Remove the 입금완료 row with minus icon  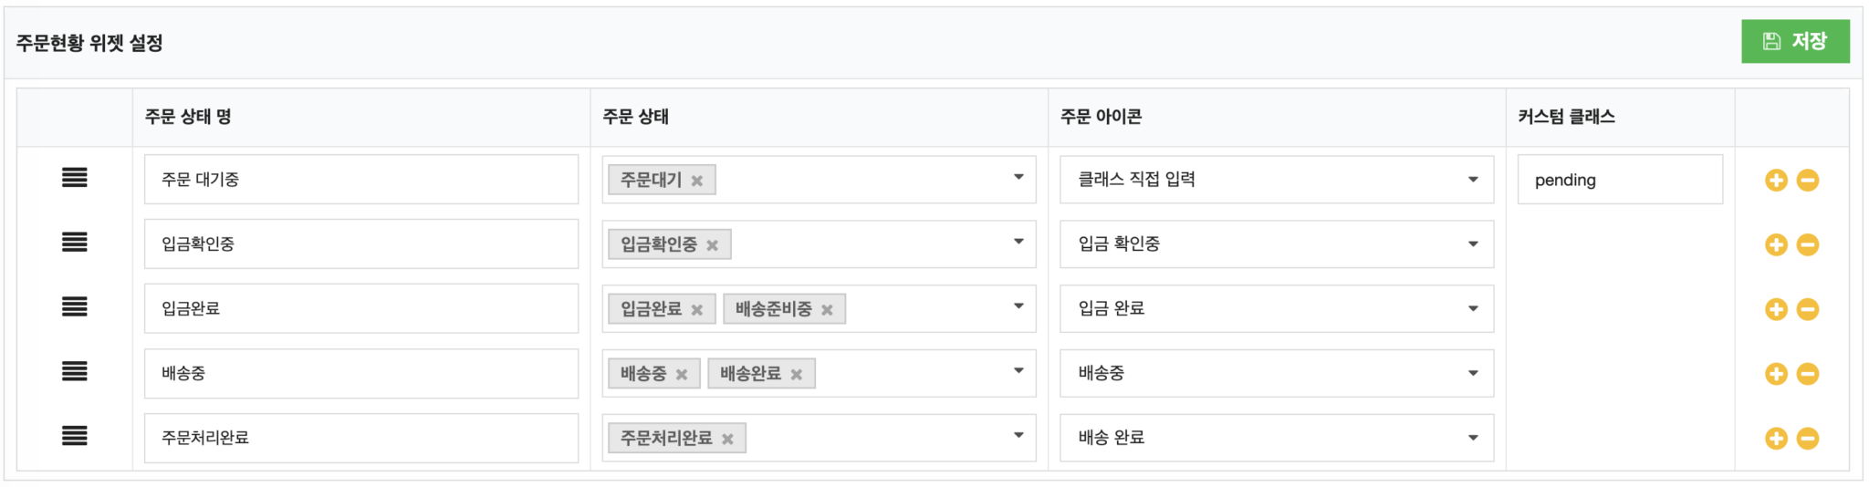pyautogui.click(x=1808, y=309)
